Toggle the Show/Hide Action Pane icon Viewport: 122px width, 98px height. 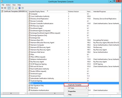(x=23, y=8)
